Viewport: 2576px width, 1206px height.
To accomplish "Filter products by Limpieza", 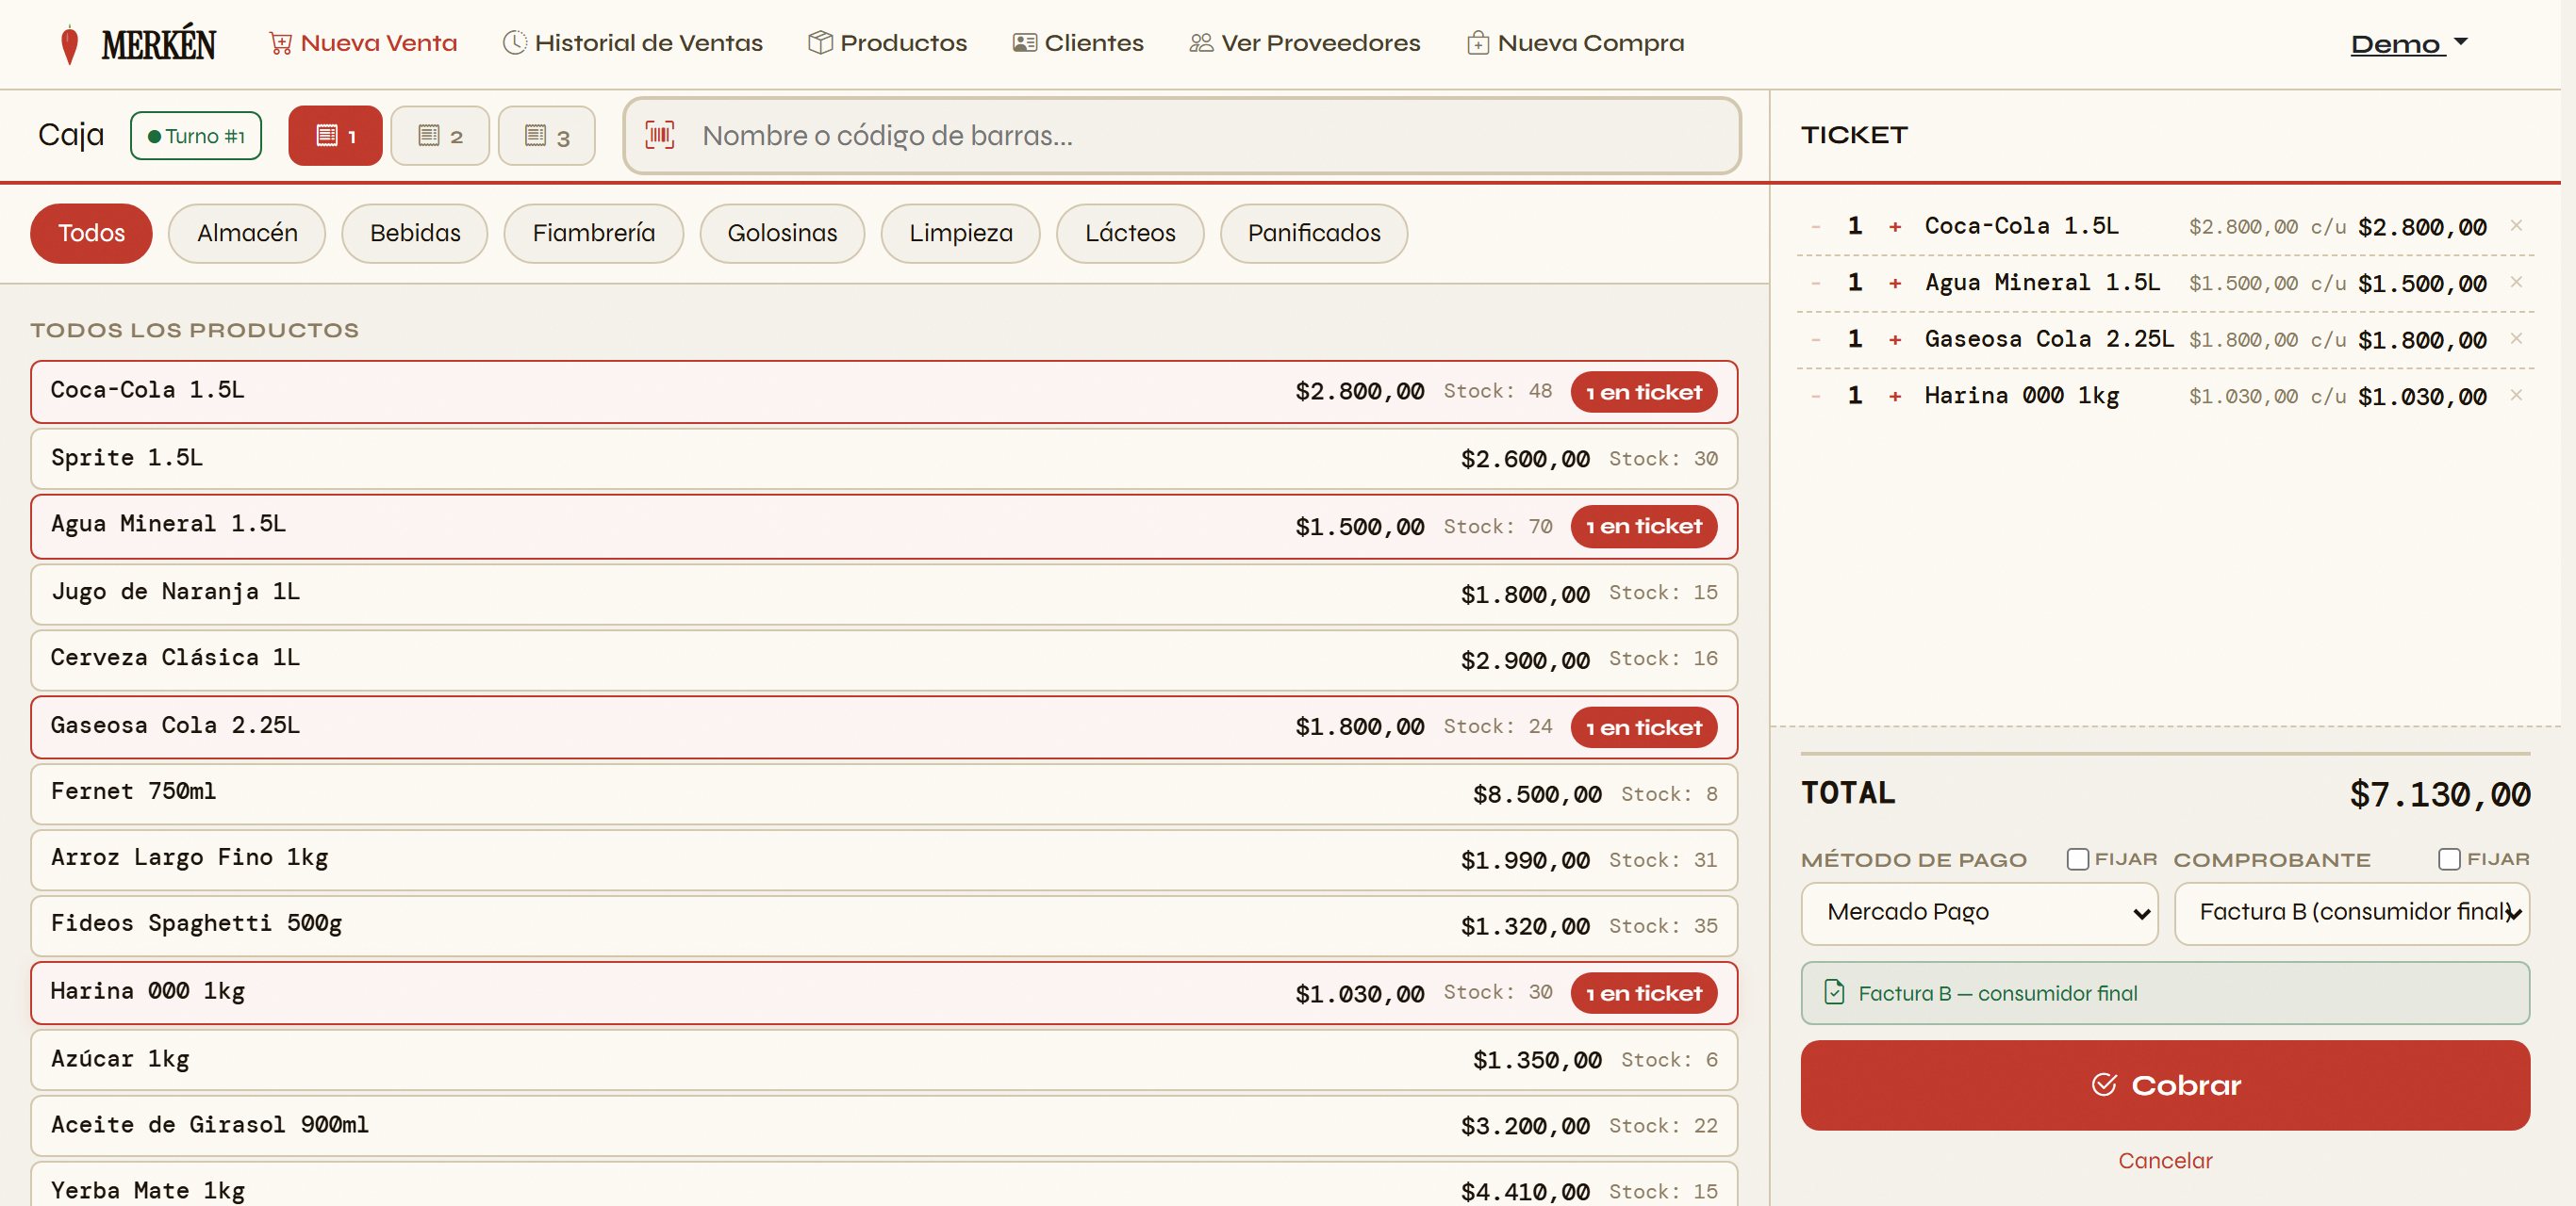I will [x=961, y=234].
